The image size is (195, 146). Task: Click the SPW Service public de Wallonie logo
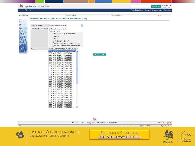pyautogui.click(x=186, y=137)
